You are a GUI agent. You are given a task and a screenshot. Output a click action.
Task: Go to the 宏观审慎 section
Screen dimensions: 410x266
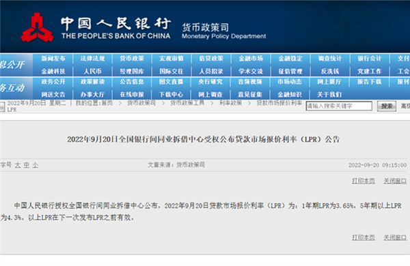(x=172, y=59)
